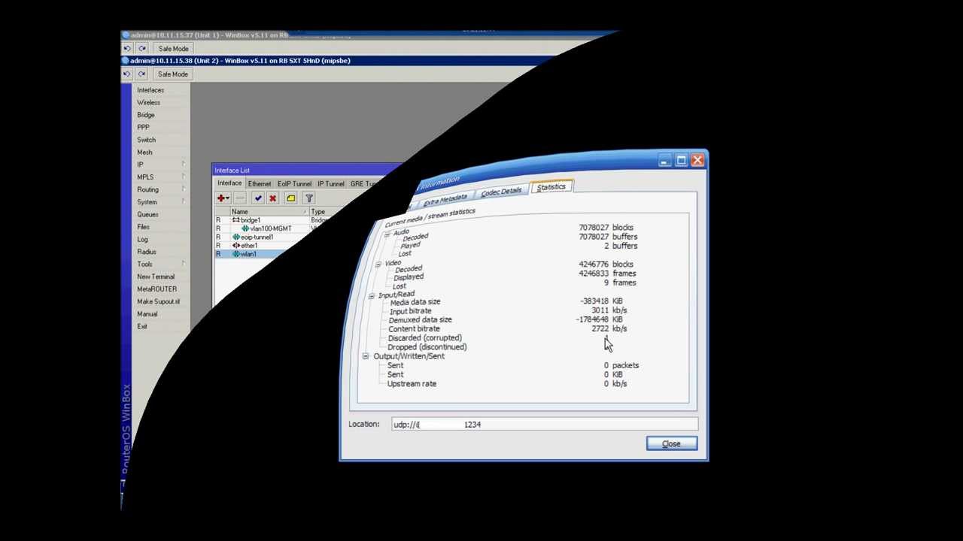Screen dimensions: 963x541
Task: Click Redo icon in Unit 1 WinBox window
Action: pos(141,48)
